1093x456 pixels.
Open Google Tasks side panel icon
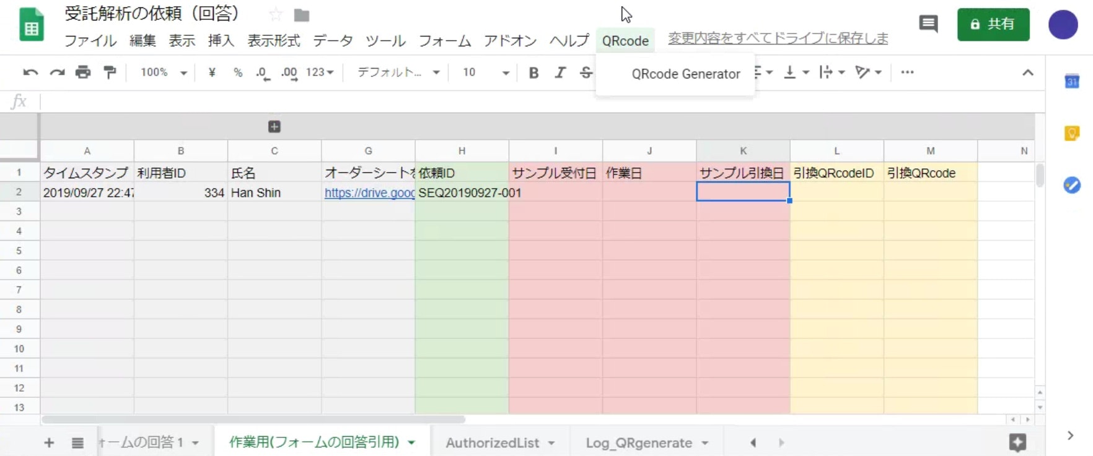pyautogui.click(x=1072, y=185)
